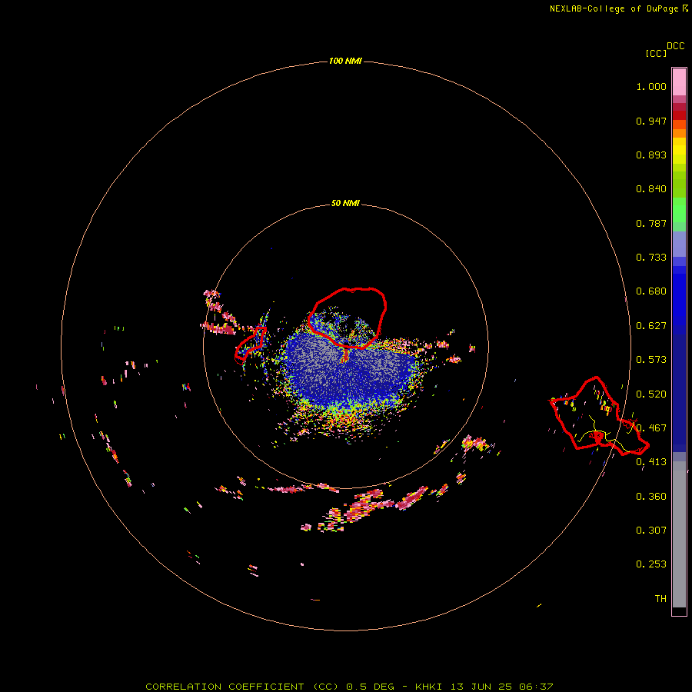Click the pink top segment of color bar
This screenshot has height=692, width=692.
point(679,82)
